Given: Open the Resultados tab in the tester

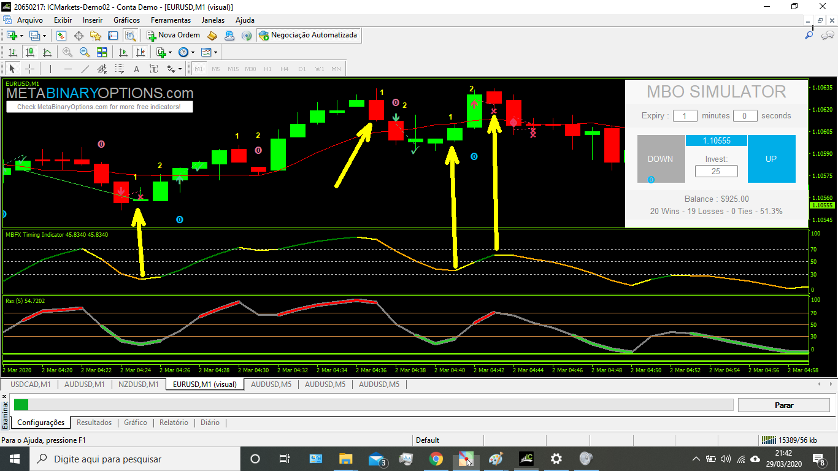Looking at the screenshot, I should coord(94,423).
